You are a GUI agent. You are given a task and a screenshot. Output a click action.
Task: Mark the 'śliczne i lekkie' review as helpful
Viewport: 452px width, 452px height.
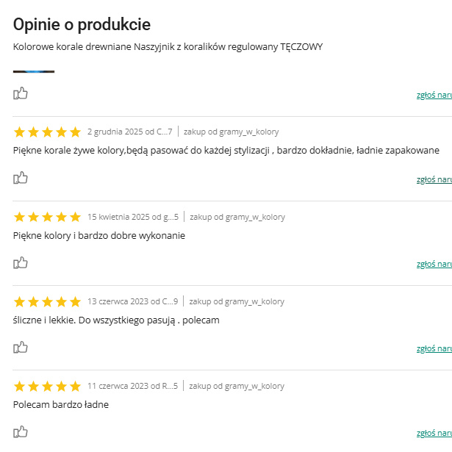pos(21,347)
